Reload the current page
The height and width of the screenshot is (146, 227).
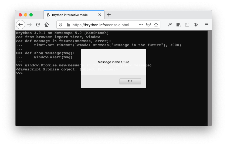pyautogui.click(x=38, y=25)
